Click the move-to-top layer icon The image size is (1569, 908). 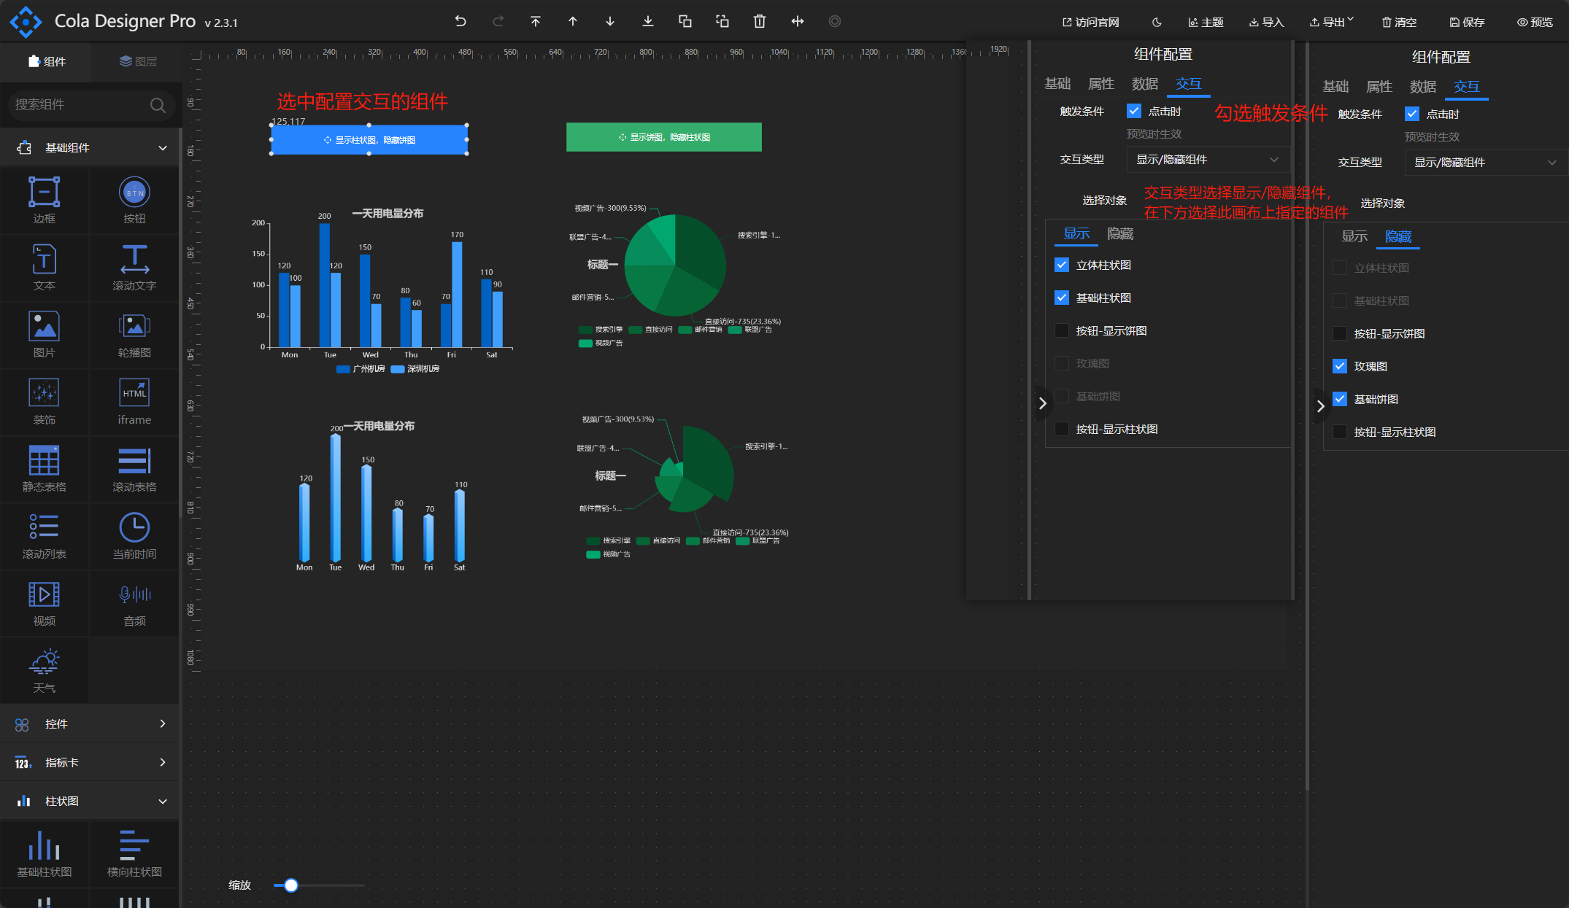[x=536, y=21]
